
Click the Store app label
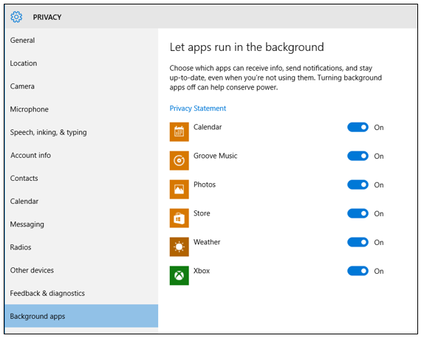202,213
